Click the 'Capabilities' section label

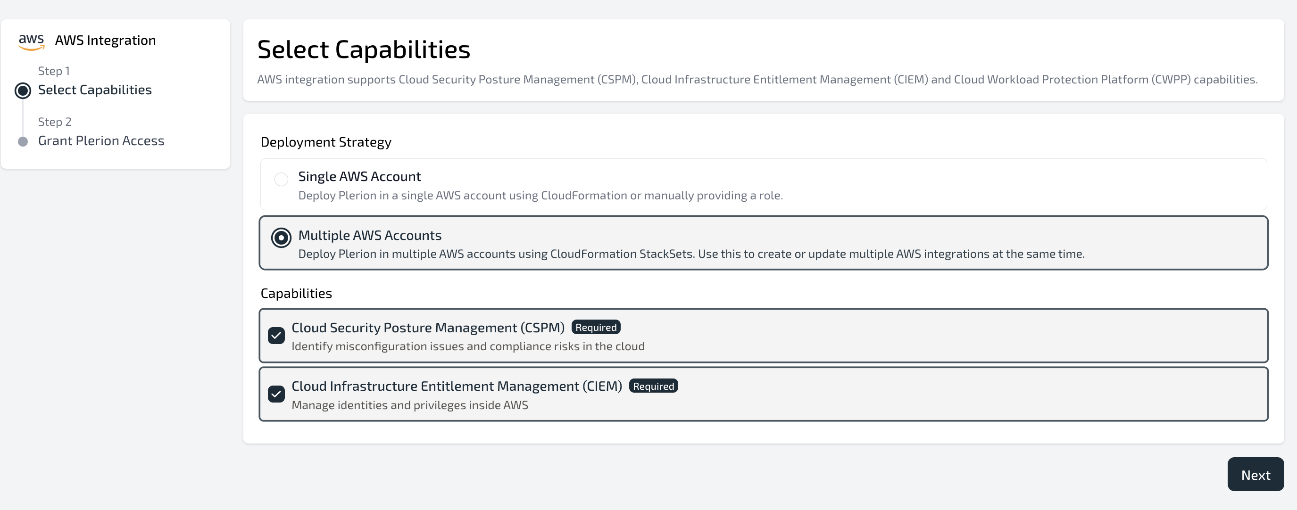[296, 293]
